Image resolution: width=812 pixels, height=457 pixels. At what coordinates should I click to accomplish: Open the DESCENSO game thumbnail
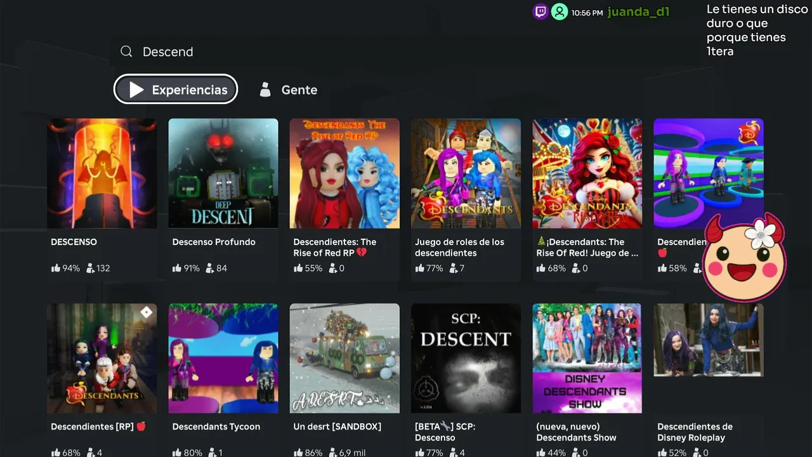102,173
